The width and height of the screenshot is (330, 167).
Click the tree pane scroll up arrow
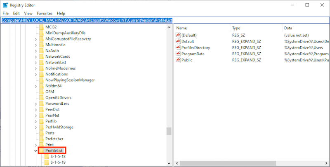[x=169, y=27]
